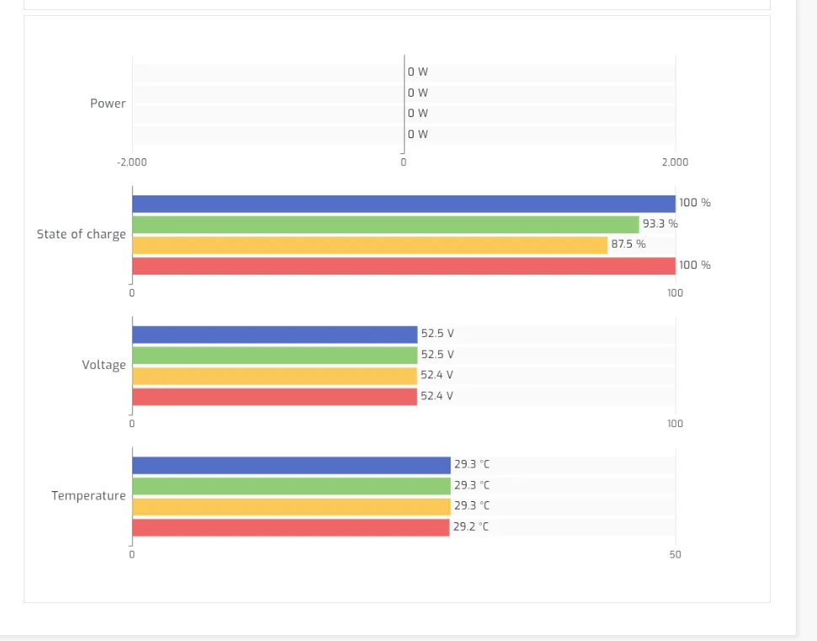Click the -2,000 tick on Power axis
The width and height of the screenshot is (817, 641).
click(x=131, y=163)
